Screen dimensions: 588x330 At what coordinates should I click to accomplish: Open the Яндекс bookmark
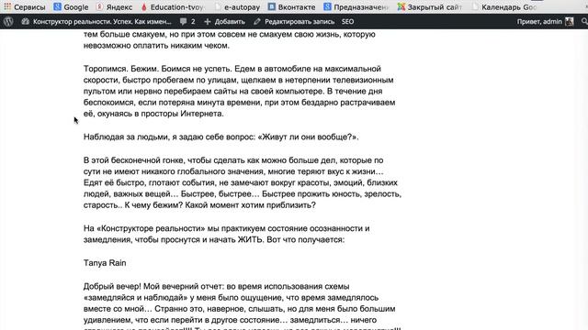(114, 7)
